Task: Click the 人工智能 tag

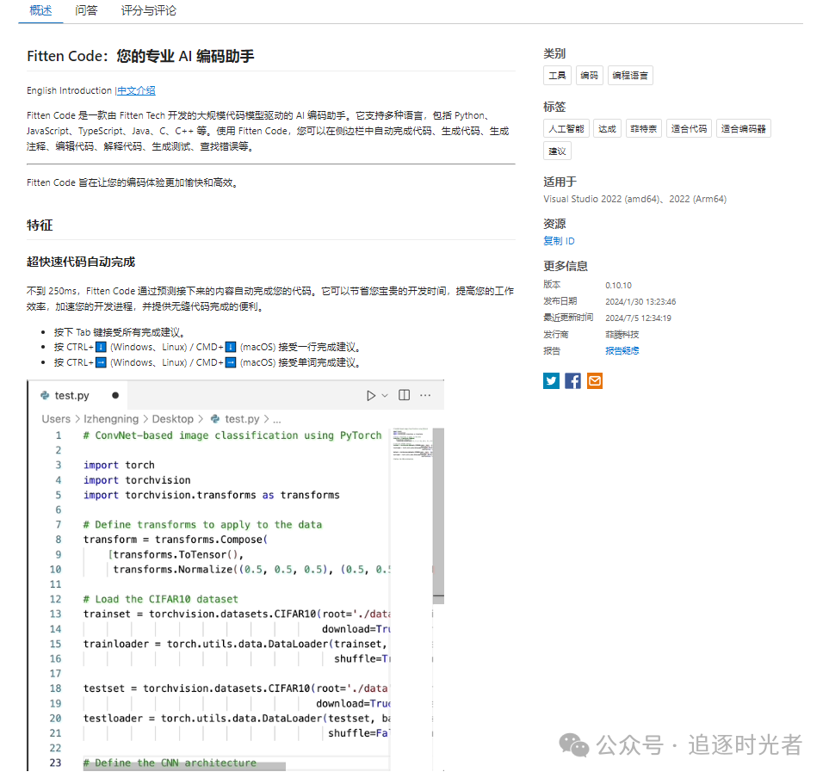Action: tap(566, 128)
